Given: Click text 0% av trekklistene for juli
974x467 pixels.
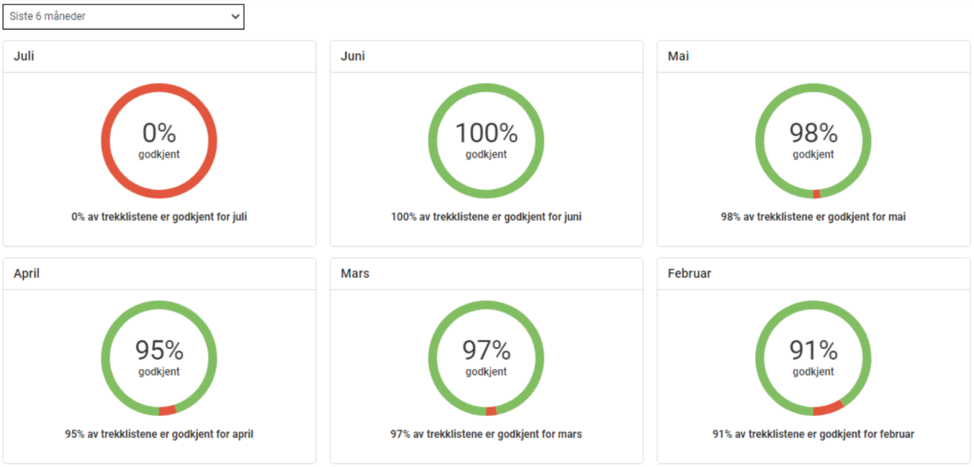Looking at the screenshot, I should tap(159, 217).
